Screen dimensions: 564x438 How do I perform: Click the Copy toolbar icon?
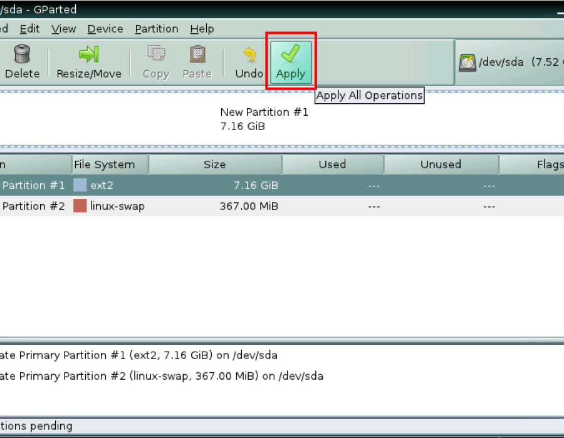156,53
